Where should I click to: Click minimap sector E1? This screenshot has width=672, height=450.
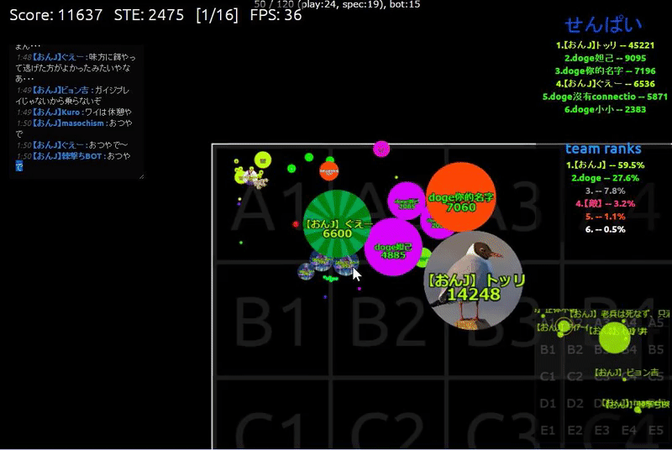point(548,430)
